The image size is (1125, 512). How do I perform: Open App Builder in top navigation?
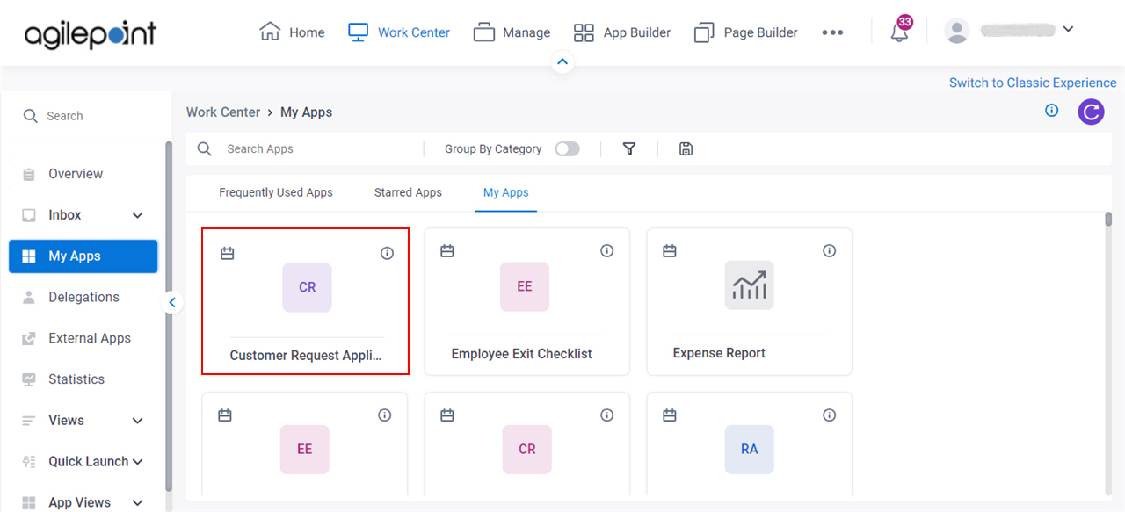pos(622,32)
